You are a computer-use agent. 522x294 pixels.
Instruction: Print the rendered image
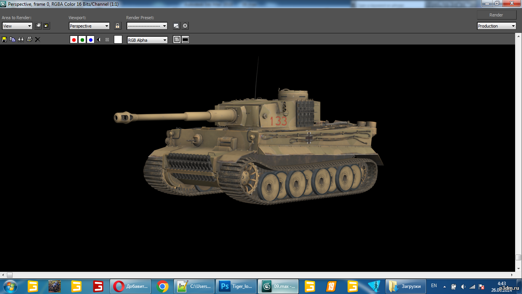(29, 39)
